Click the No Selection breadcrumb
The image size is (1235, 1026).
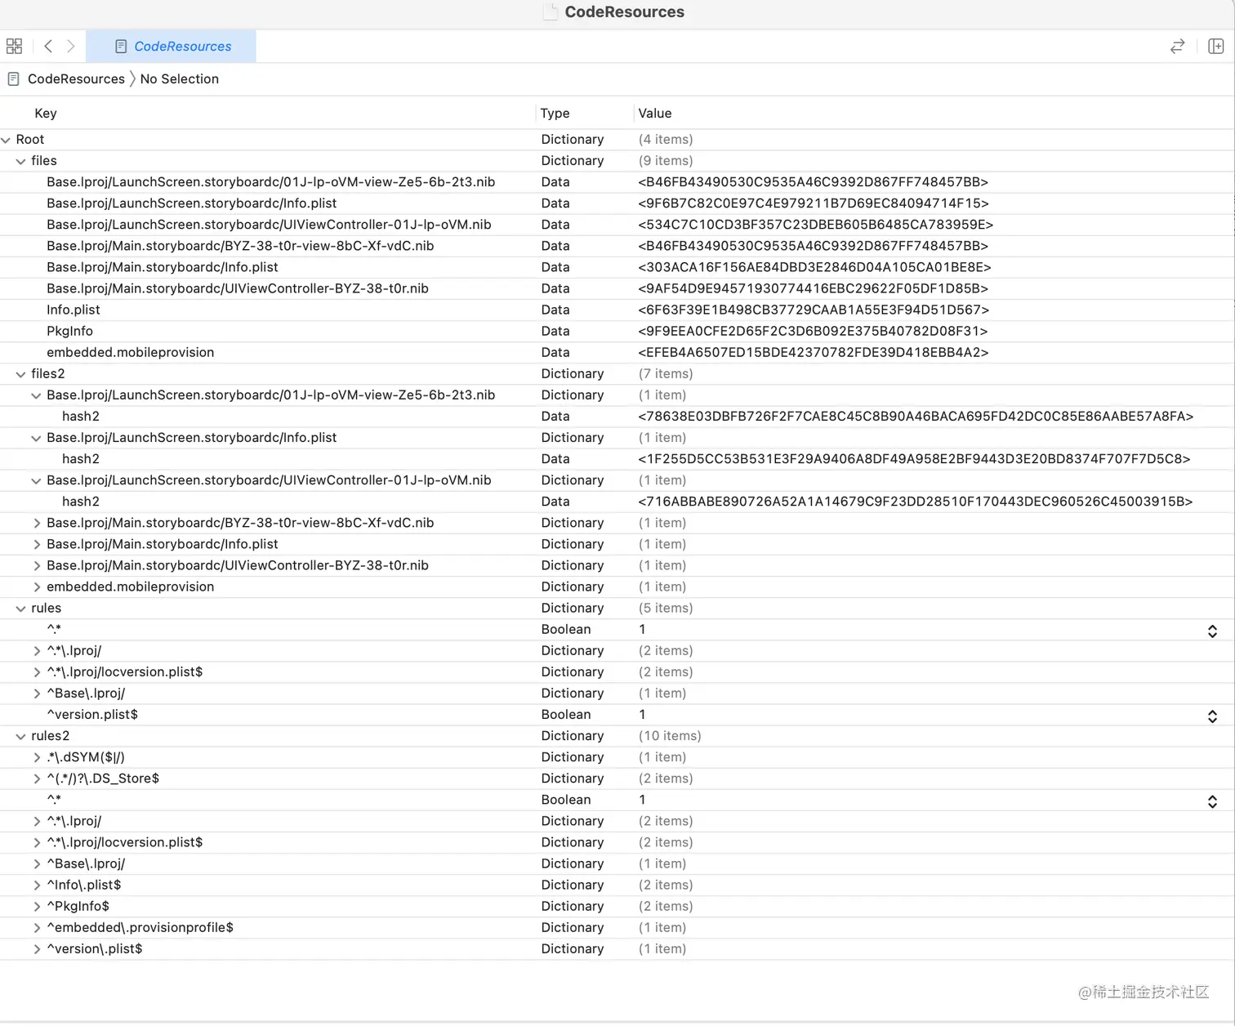180,79
